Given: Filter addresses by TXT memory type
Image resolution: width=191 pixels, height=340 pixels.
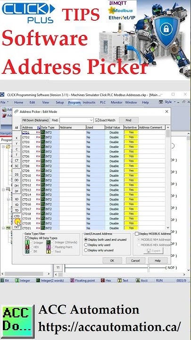Looking at the screenshot, I should 17,227.
